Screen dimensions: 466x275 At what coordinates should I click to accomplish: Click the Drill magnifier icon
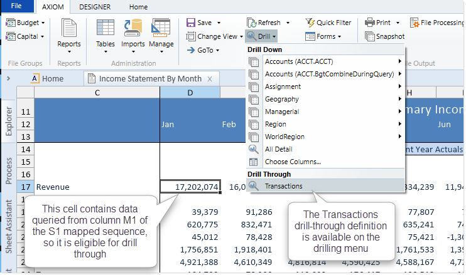pyautogui.click(x=251, y=36)
